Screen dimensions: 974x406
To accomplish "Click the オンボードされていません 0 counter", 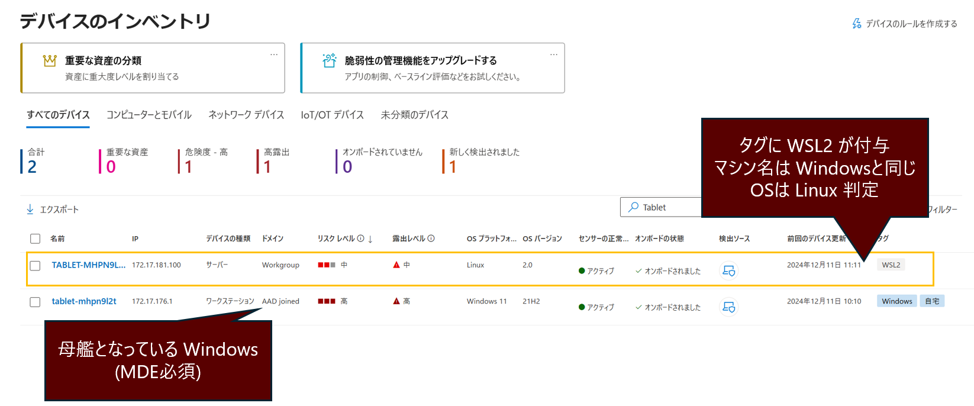I will pyautogui.click(x=379, y=161).
